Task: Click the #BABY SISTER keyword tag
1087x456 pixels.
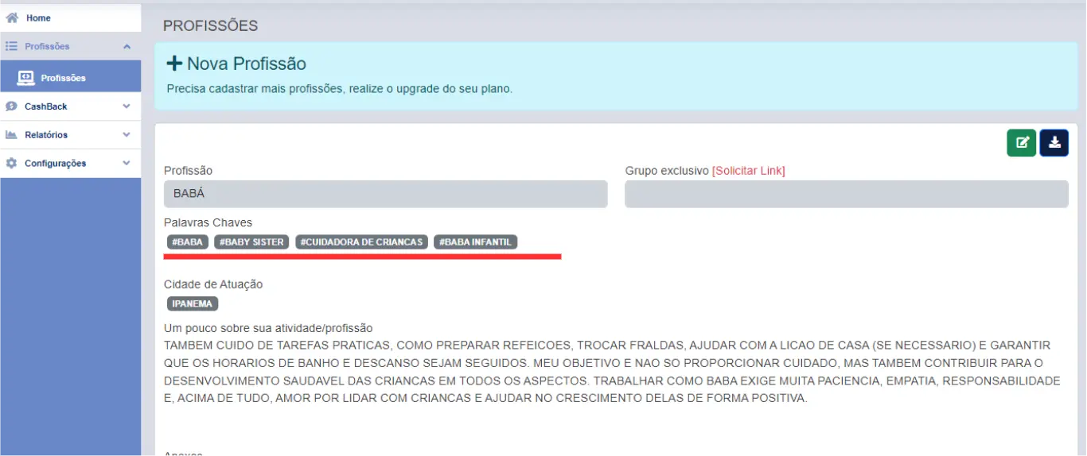Action: coord(252,242)
